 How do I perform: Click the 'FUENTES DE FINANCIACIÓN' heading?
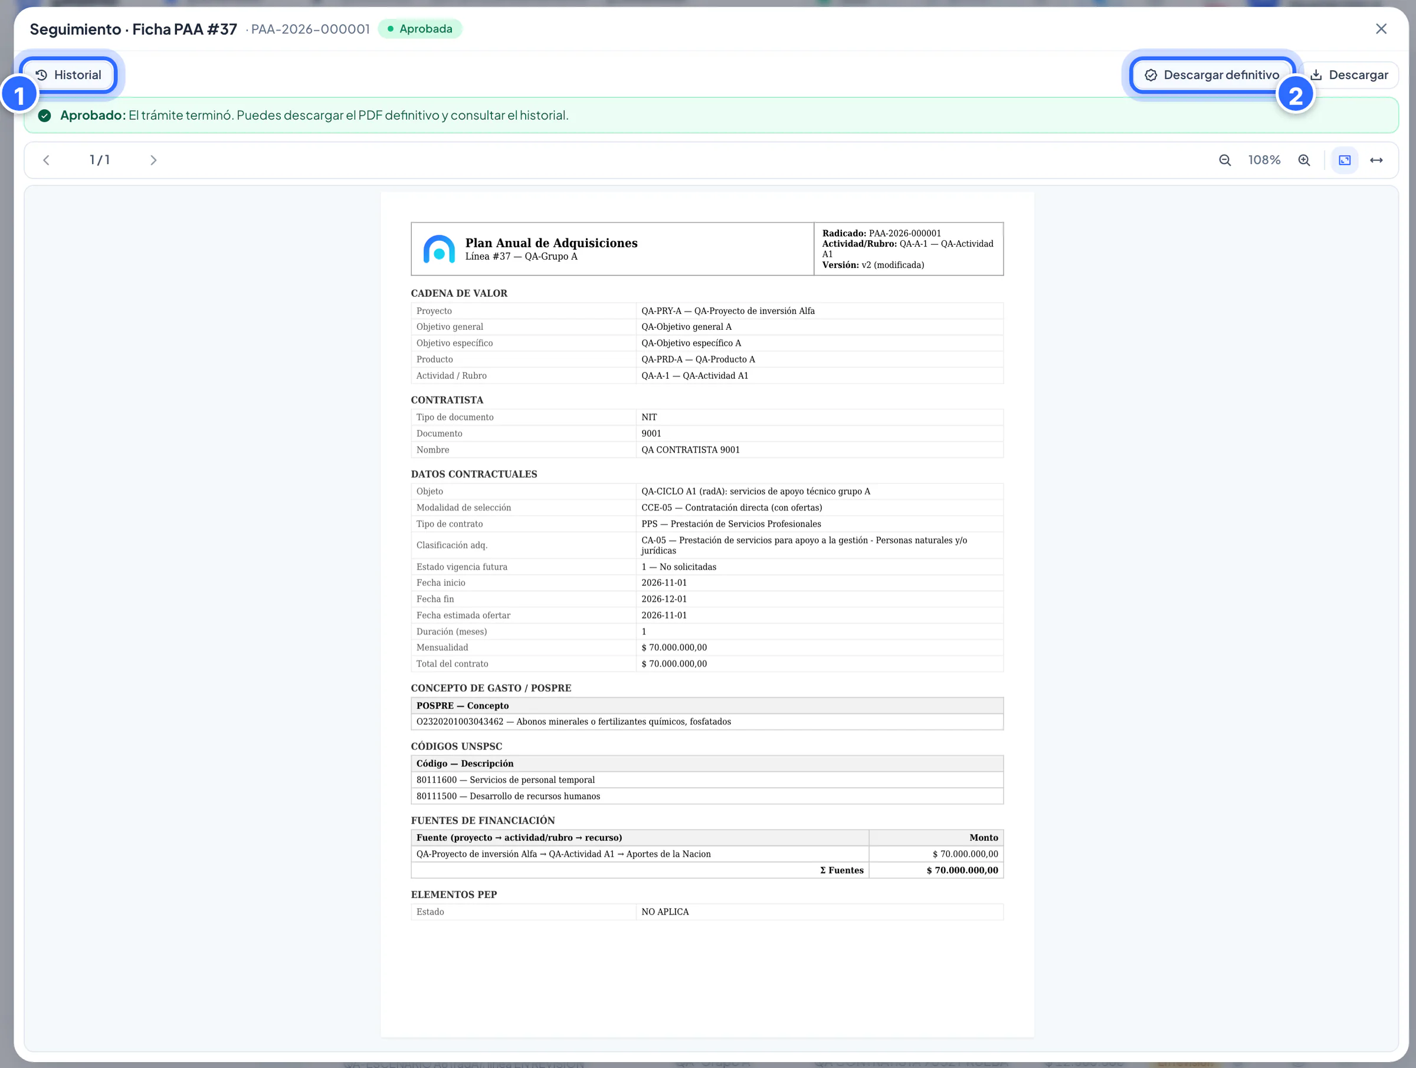coord(483,820)
